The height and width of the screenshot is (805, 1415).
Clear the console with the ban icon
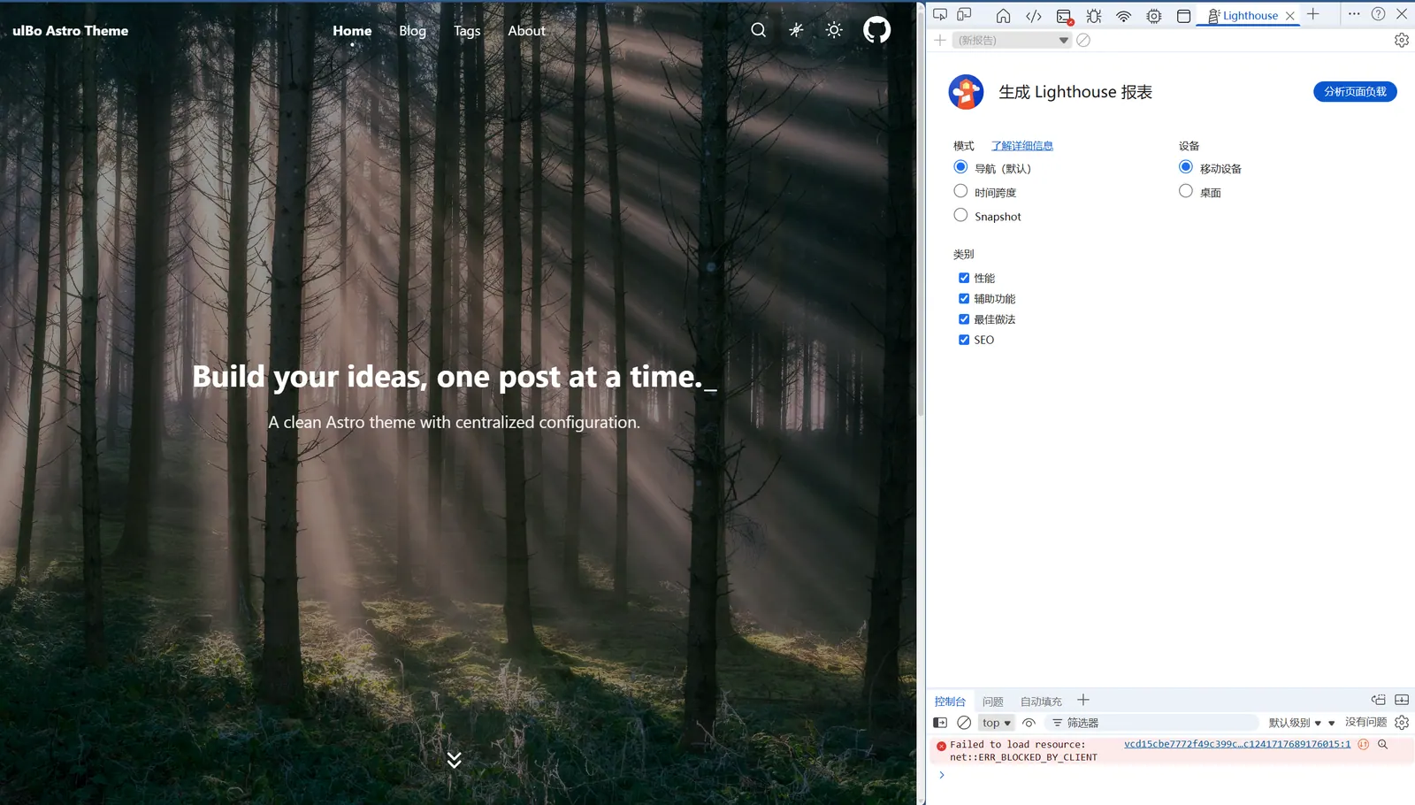tap(964, 723)
